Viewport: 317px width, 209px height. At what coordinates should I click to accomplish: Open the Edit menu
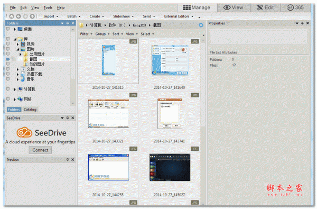[x=23, y=8]
